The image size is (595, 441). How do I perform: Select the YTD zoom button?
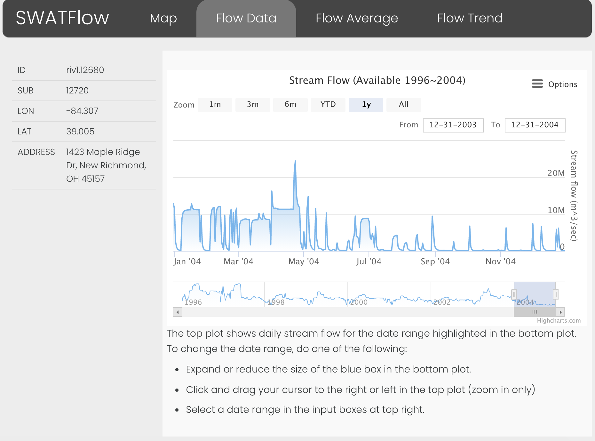pos(328,105)
